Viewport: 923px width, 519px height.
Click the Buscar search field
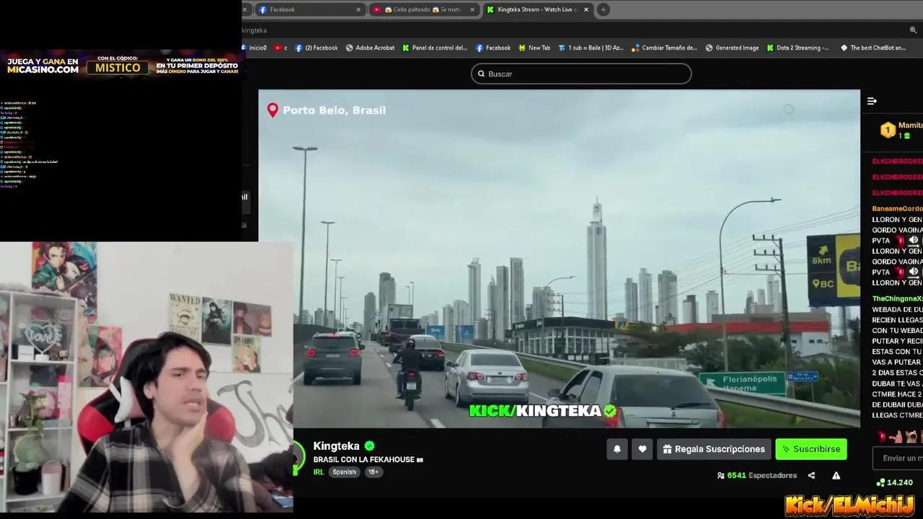click(x=581, y=74)
